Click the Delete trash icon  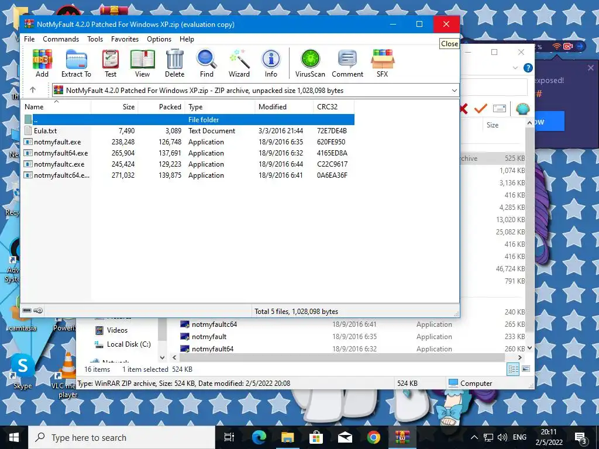[x=174, y=63]
